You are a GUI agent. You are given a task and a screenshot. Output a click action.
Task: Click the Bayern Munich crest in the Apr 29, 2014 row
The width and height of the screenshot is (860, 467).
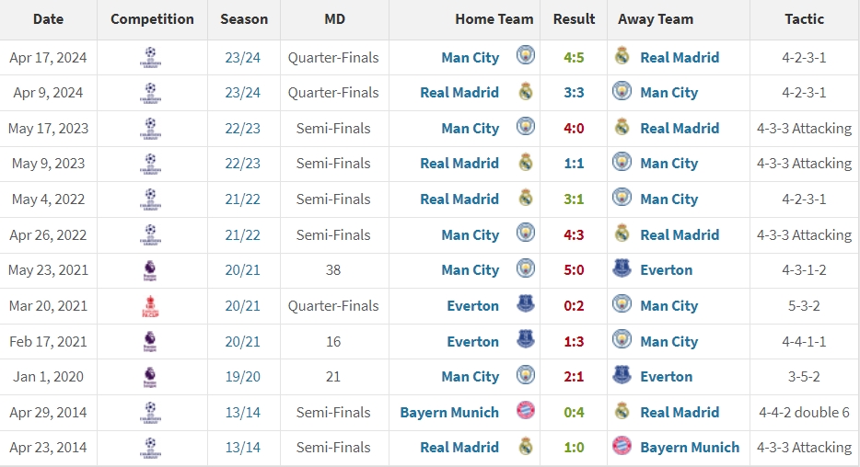coord(526,412)
